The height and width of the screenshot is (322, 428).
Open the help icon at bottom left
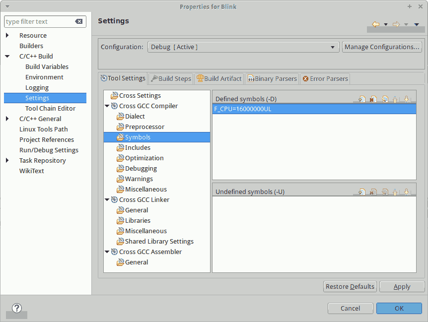(x=17, y=308)
